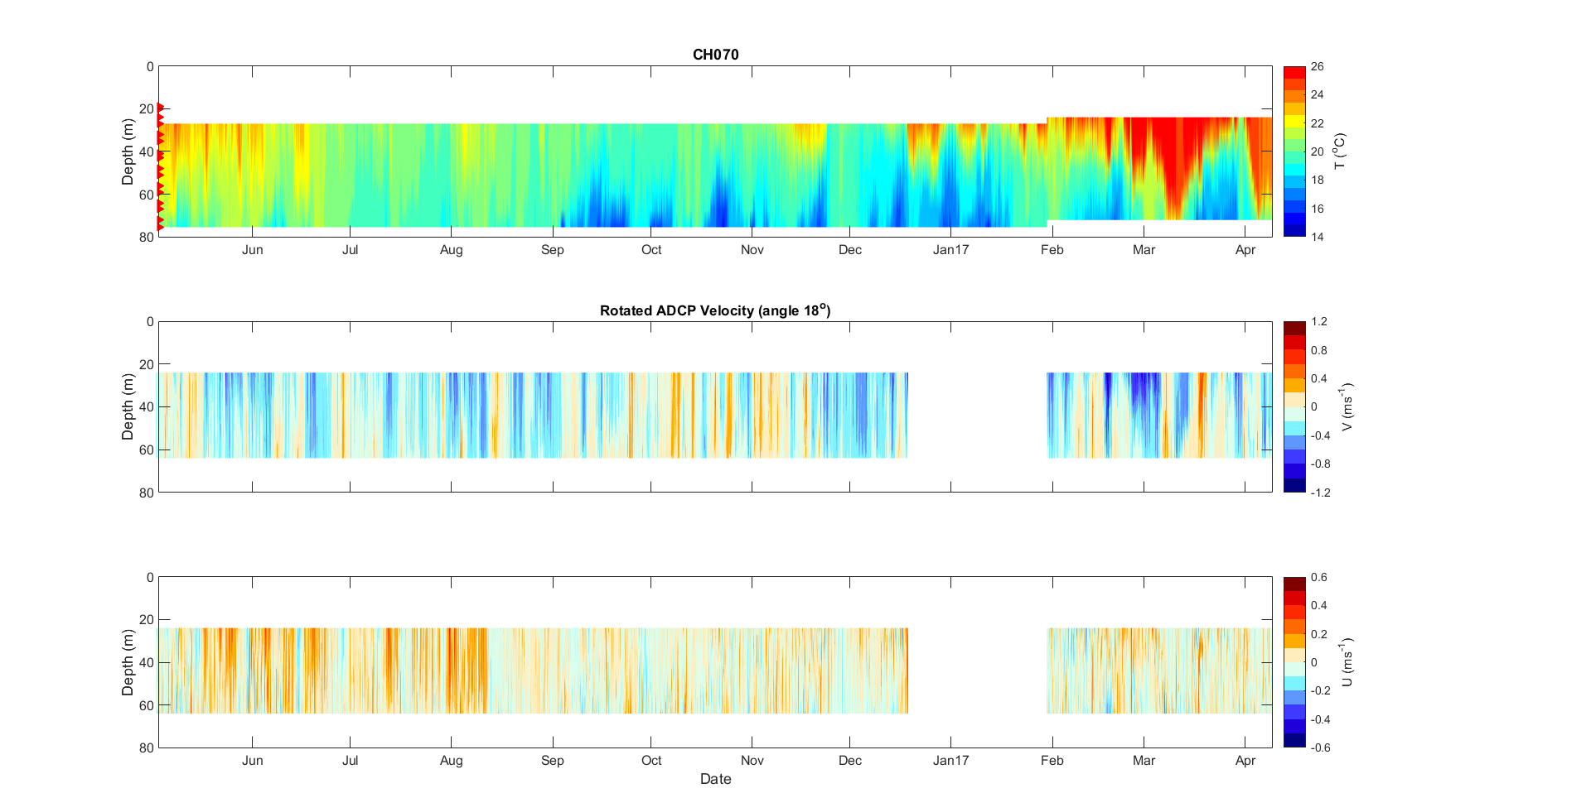This screenshot has width=1591, height=798.
Task: Click the Rotated ADCP Velocity title
Action: pos(714,310)
